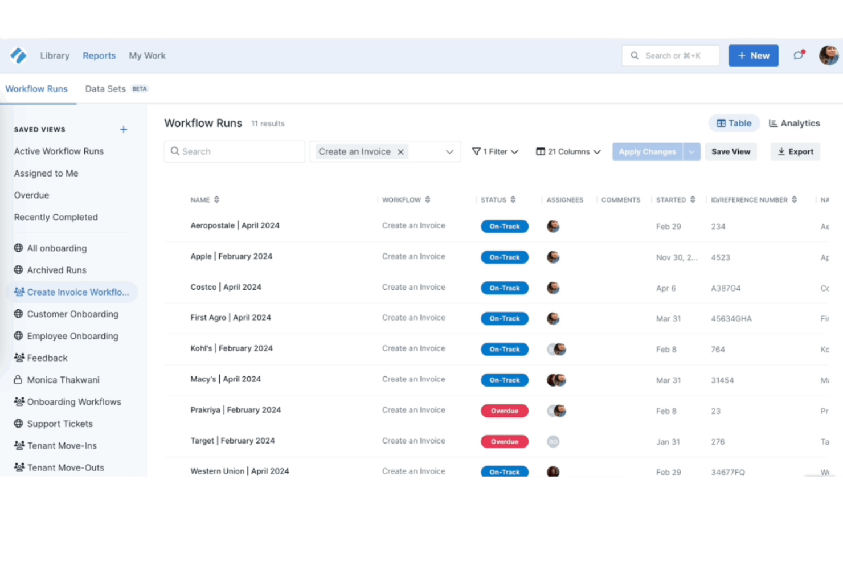Open Recently Completed saved view
The image size is (843, 562).
(56, 217)
